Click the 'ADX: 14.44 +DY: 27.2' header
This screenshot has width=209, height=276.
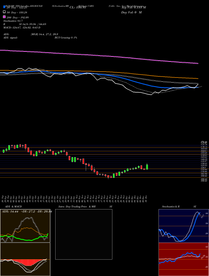click(x=19, y=211)
